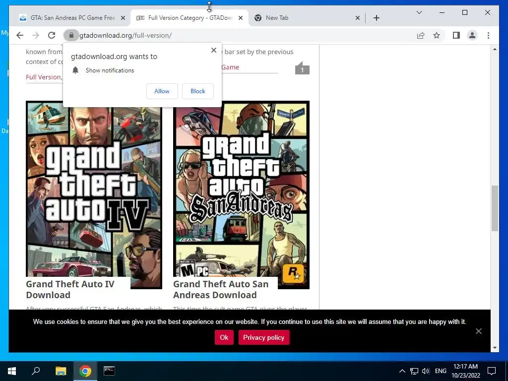Dismiss the notification permission popup
The image size is (508, 381).
213,50
